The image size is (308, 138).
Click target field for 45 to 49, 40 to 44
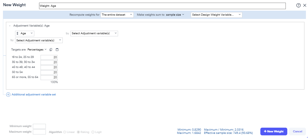pos(49,68)
